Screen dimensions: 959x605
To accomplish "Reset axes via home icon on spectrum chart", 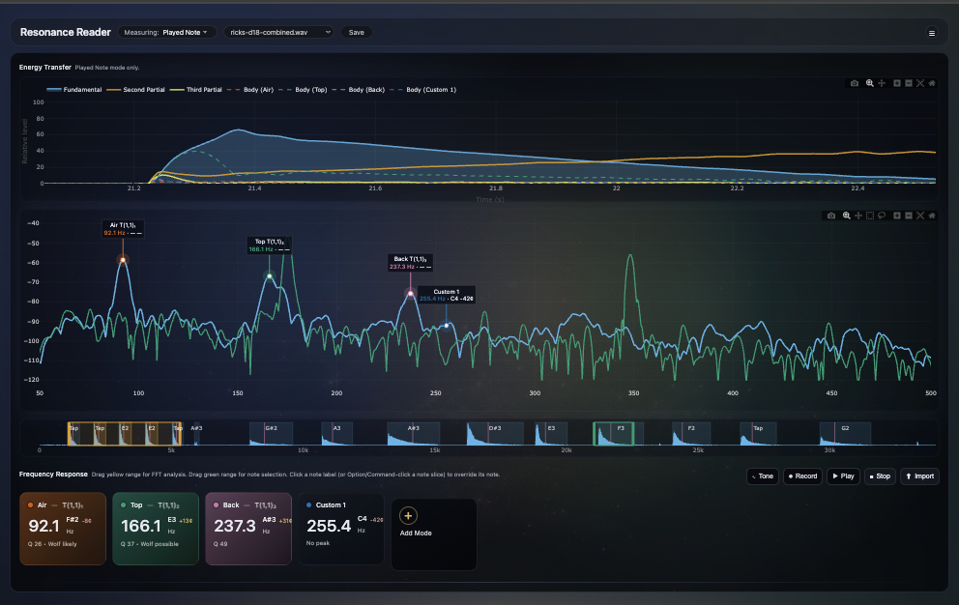I will tap(932, 216).
